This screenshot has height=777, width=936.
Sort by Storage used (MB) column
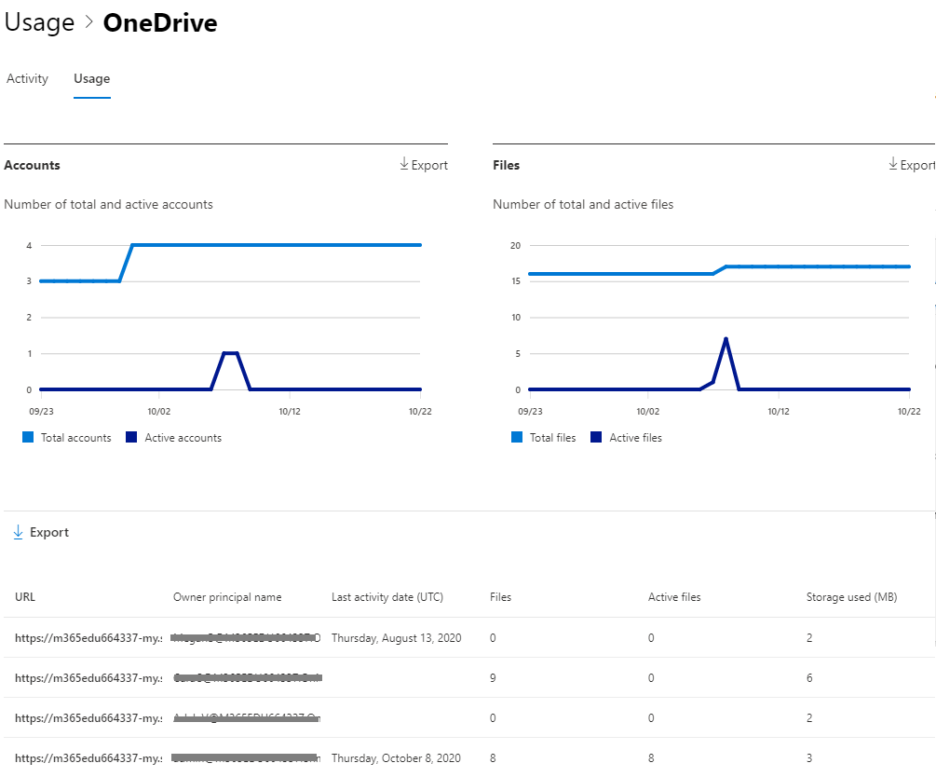point(852,597)
